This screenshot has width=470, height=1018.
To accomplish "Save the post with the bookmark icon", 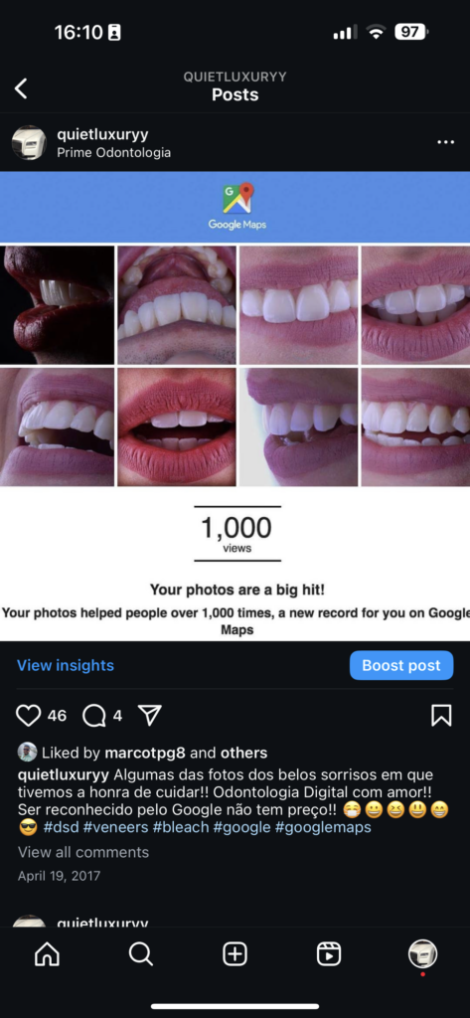I will (x=441, y=716).
